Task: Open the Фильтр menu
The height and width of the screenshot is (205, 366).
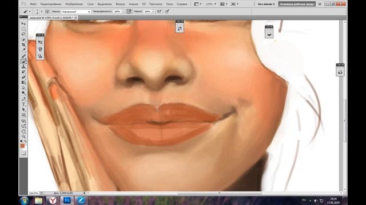Action: (120, 4)
